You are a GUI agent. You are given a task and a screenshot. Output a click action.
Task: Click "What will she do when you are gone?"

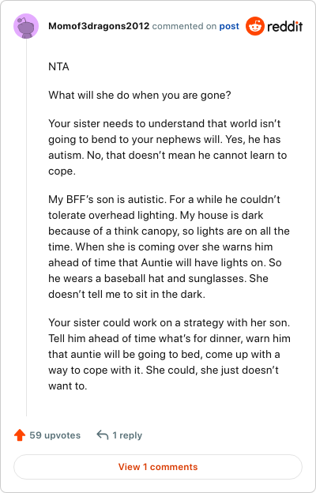coord(140,95)
